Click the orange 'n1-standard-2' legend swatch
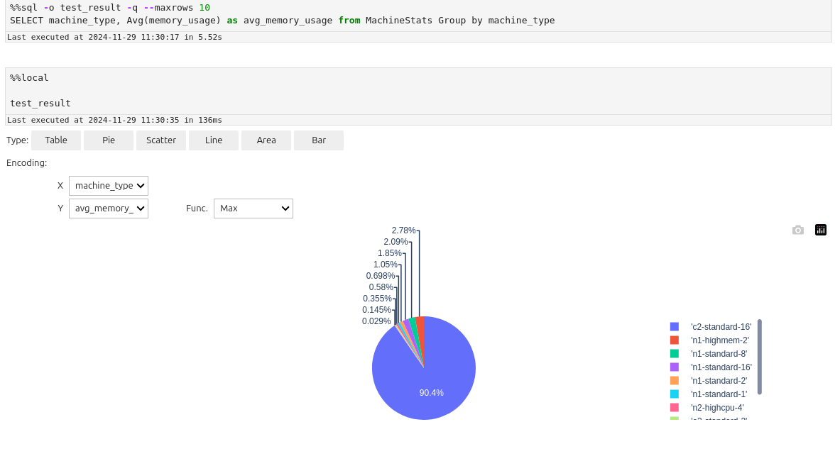This screenshot has width=840, height=461. (675, 381)
